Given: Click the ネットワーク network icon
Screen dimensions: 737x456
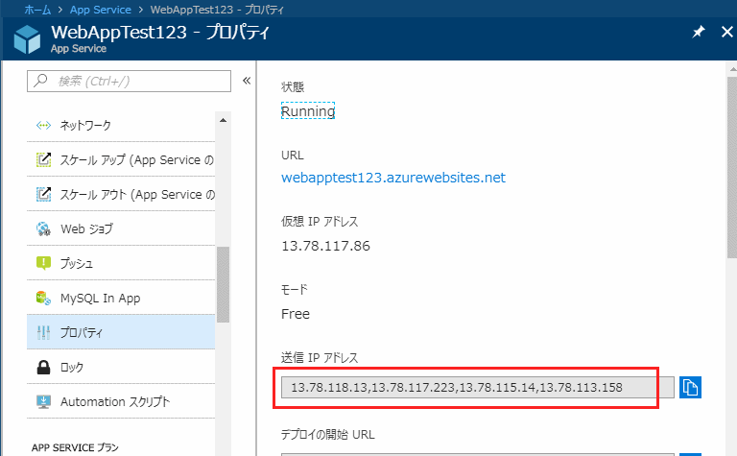Looking at the screenshot, I should [43, 125].
